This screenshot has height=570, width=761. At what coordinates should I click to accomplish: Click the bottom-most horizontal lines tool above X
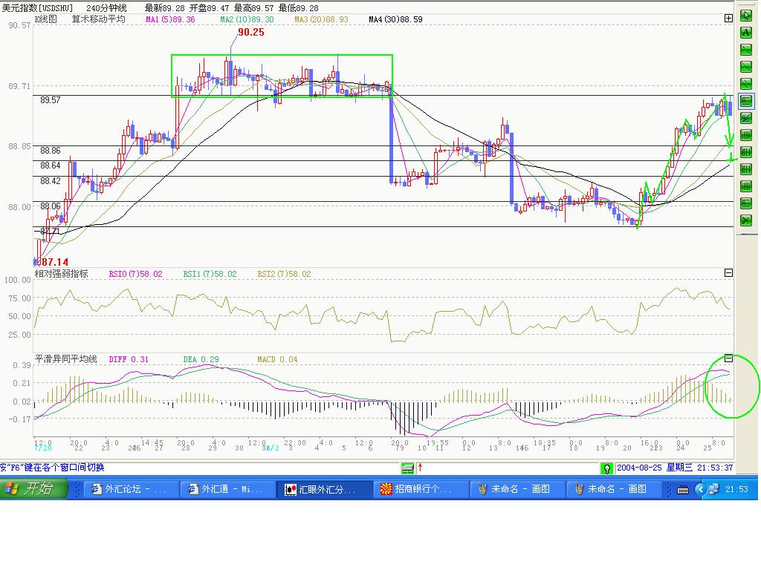[746, 203]
